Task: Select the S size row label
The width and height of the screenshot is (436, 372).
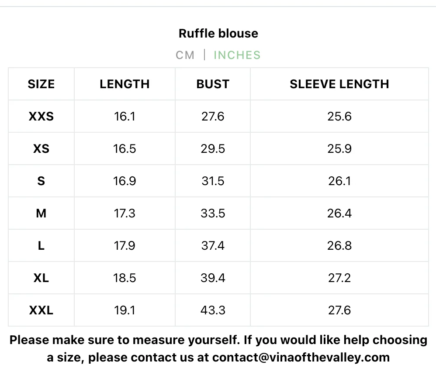Action: pyautogui.click(x=41, y=181)
